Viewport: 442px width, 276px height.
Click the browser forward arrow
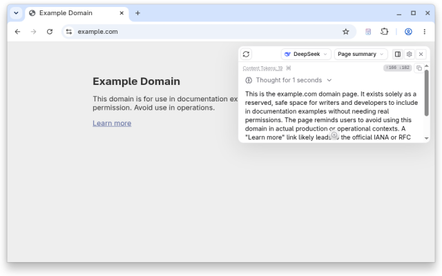click(33, 32)
